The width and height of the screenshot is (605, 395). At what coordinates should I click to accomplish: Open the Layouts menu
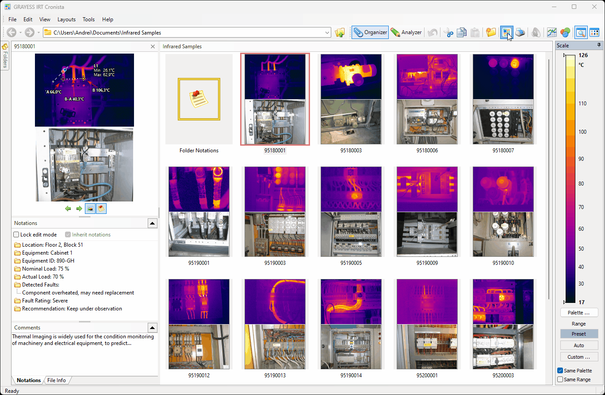pyautogui.click(x=66, y=19)
